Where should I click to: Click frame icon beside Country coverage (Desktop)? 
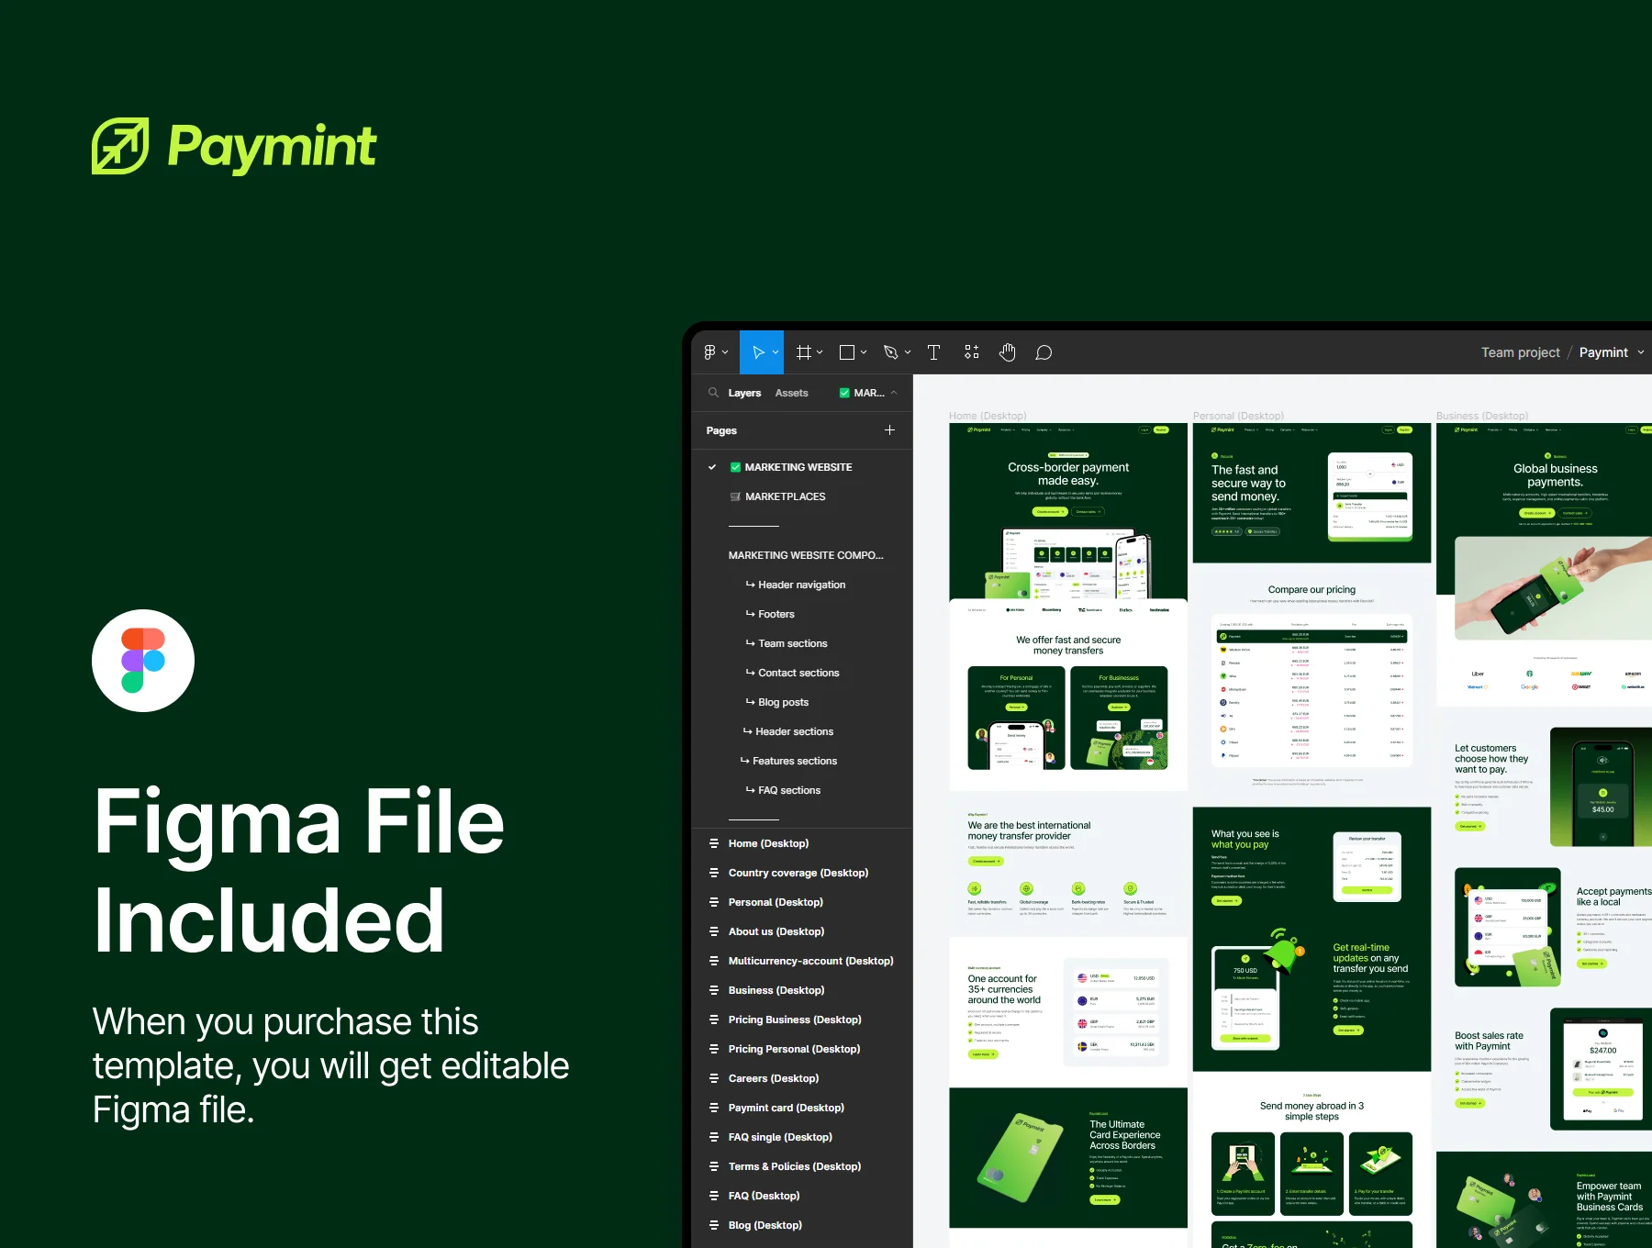713,873
